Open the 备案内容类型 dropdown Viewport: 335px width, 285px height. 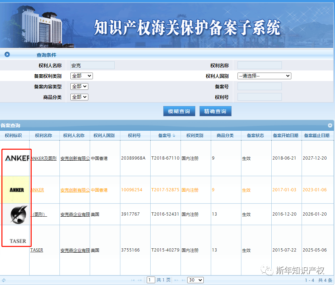(x=79, y=86)
